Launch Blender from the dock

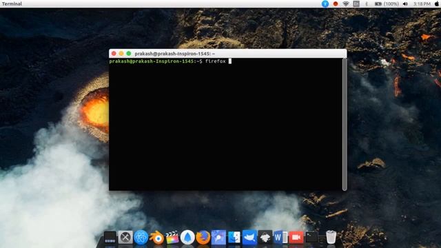tap(156, 238)
